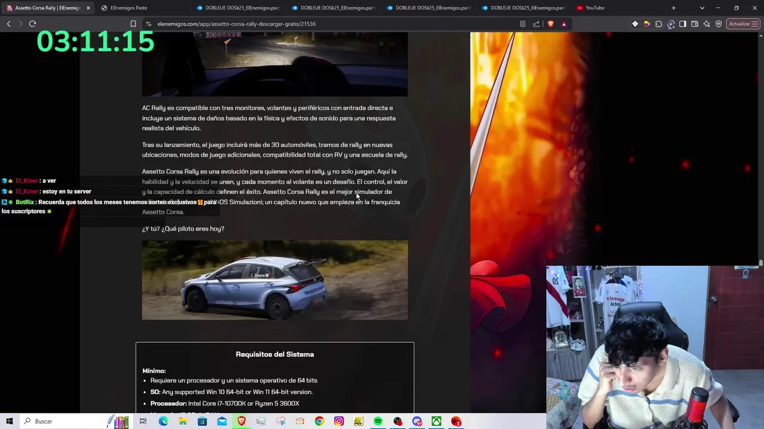Open Microsoft Store from the taskbar
Viewport: 764px width, 429px height.
click(202, 421)
